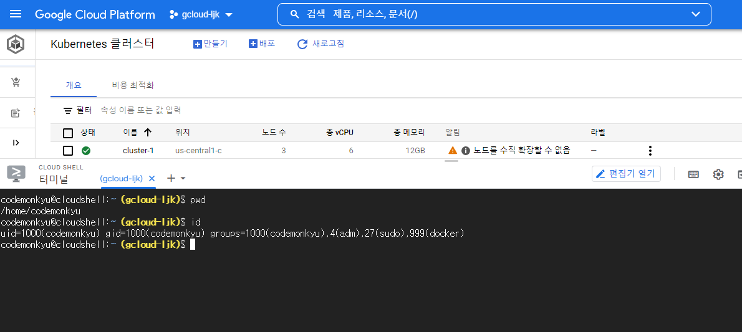This screenshot has width=742, height=332.
Task: Open the Kubernetes Engine product icon
Action: 16,45
